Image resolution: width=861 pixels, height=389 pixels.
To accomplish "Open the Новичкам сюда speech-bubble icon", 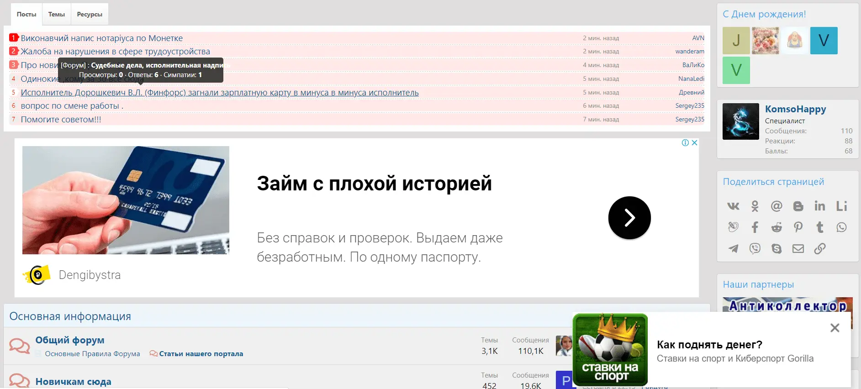I will point(19,381).
